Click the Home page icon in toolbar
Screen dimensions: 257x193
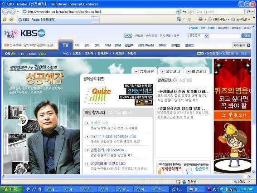pyautogui.click(x=179, y=20)
